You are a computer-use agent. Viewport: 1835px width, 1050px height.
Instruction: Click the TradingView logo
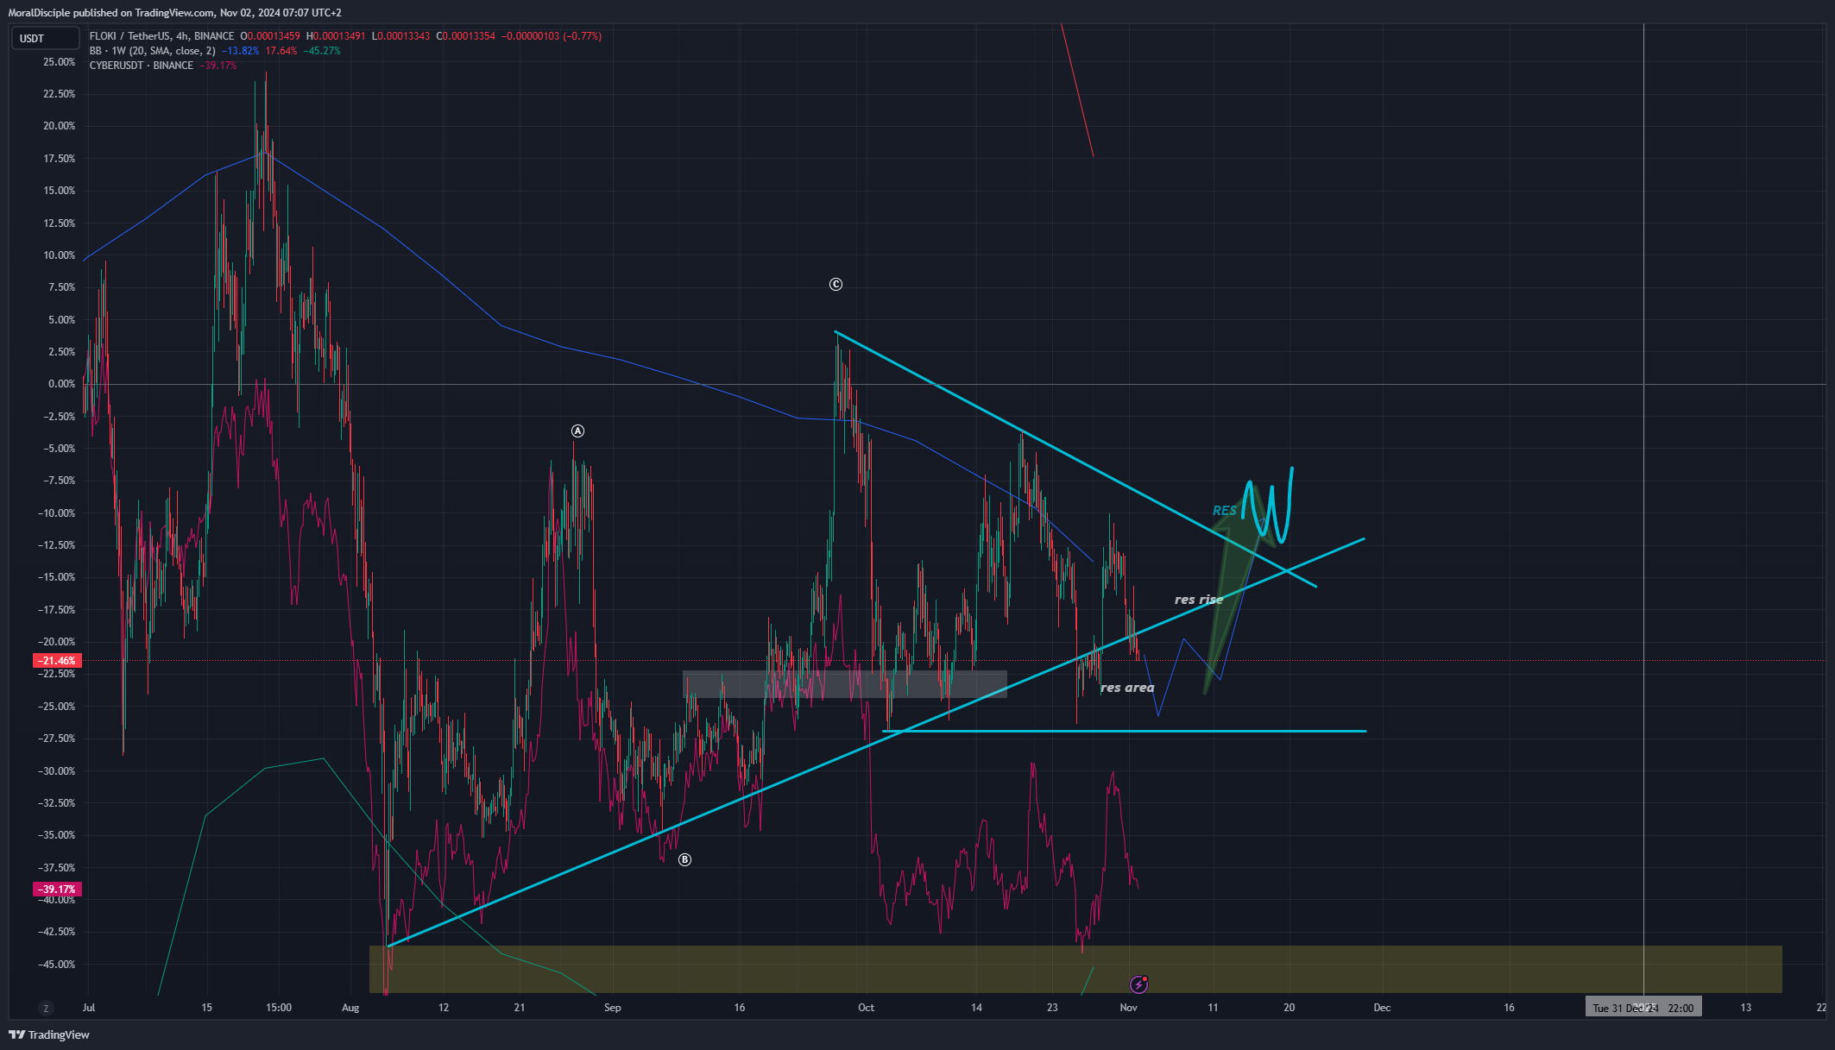[x=49, y=1034]
